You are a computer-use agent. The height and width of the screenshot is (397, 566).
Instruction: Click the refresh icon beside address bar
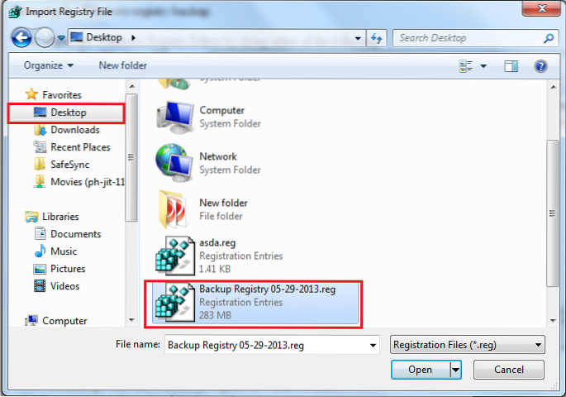(377, 38)
